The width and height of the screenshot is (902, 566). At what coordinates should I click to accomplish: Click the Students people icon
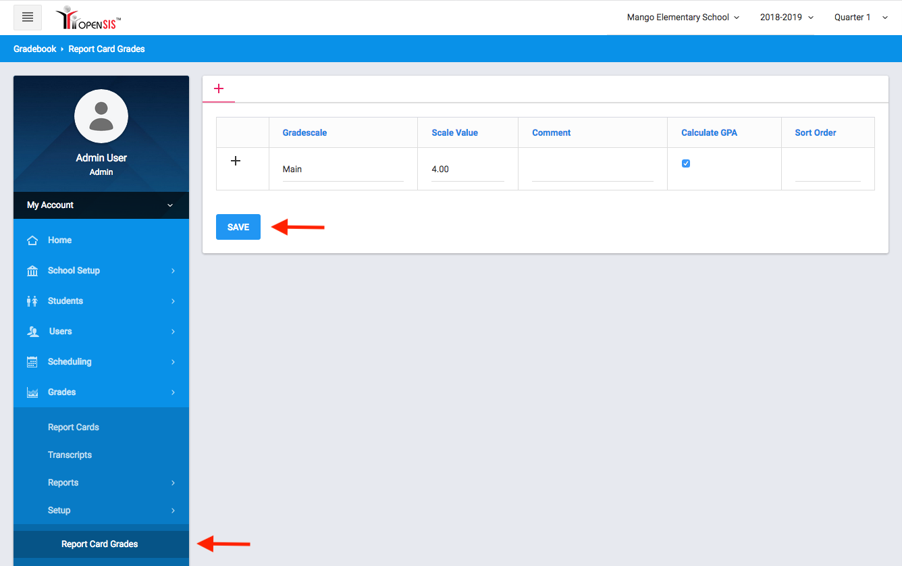pyautogui.click(x=32, y=301)
